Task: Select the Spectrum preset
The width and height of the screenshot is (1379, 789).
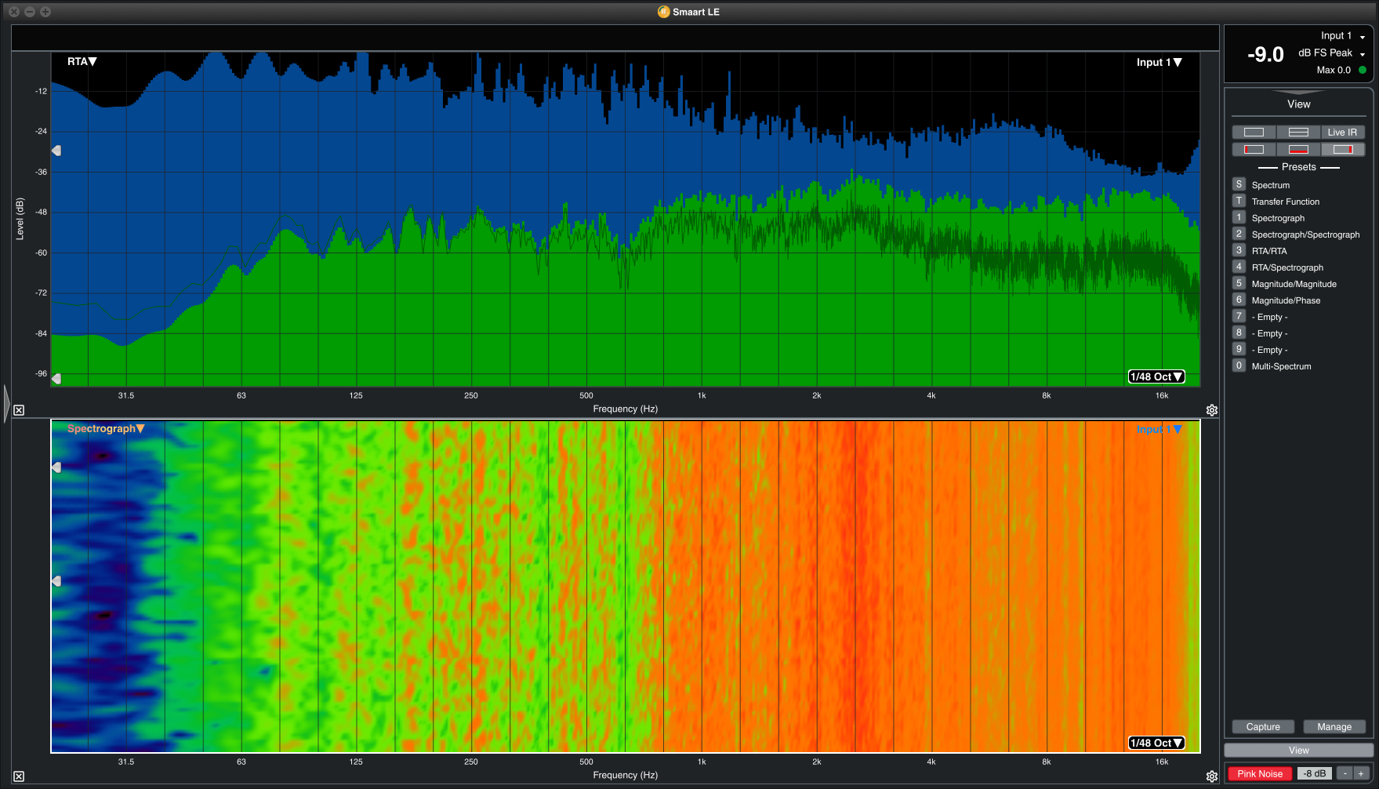Action: click(x=1270, y=185)
